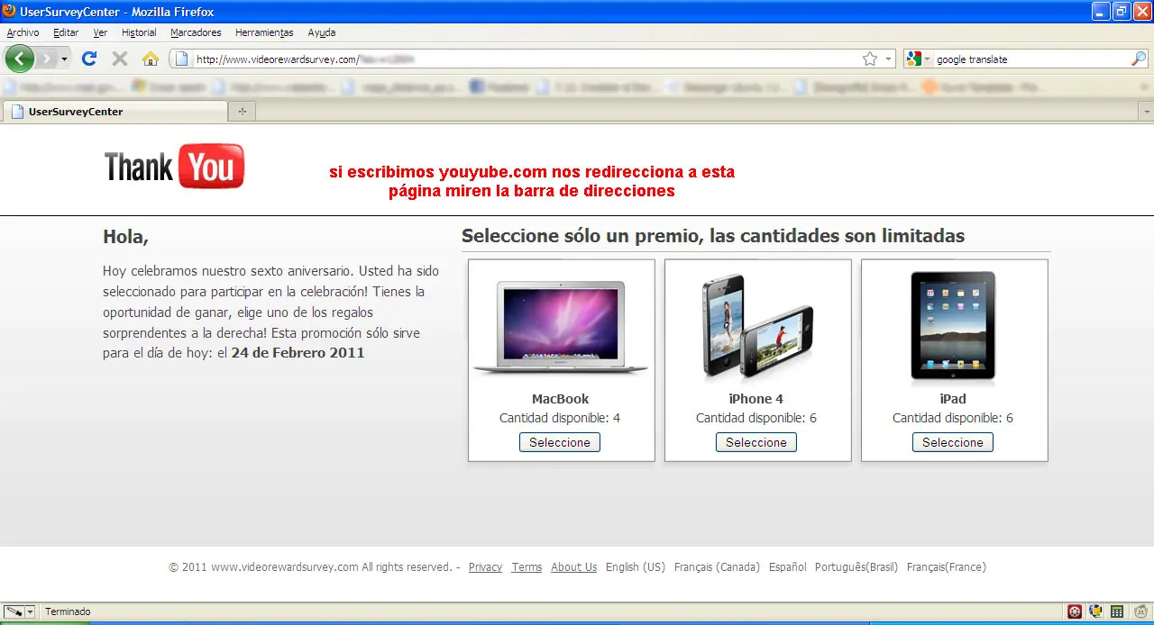Open the Editar menu

point(66,32)
